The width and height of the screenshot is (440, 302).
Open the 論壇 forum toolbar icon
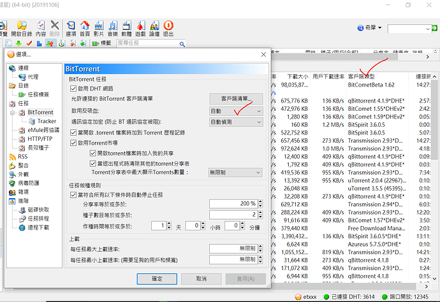tap(154, 29)
